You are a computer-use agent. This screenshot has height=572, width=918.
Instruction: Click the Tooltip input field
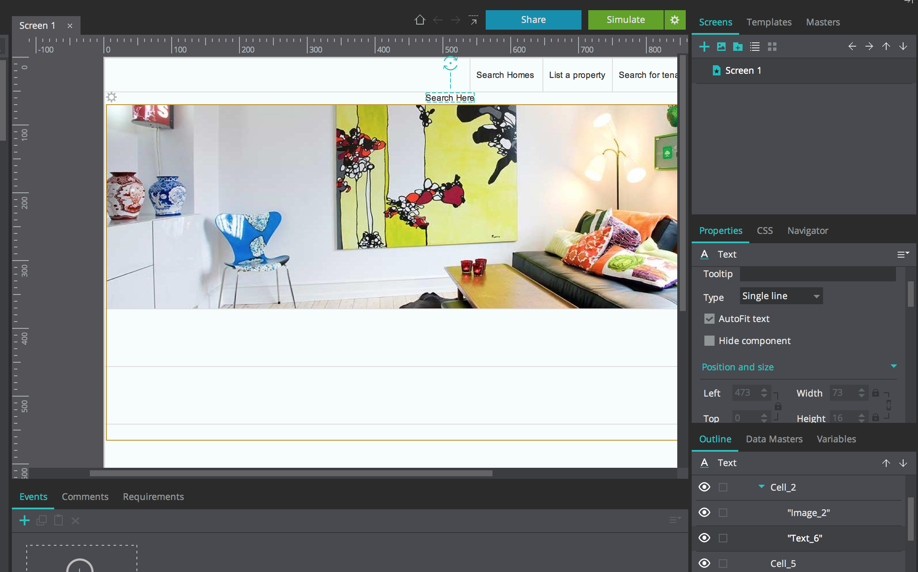pyautogui.click(x=818, y=274)
